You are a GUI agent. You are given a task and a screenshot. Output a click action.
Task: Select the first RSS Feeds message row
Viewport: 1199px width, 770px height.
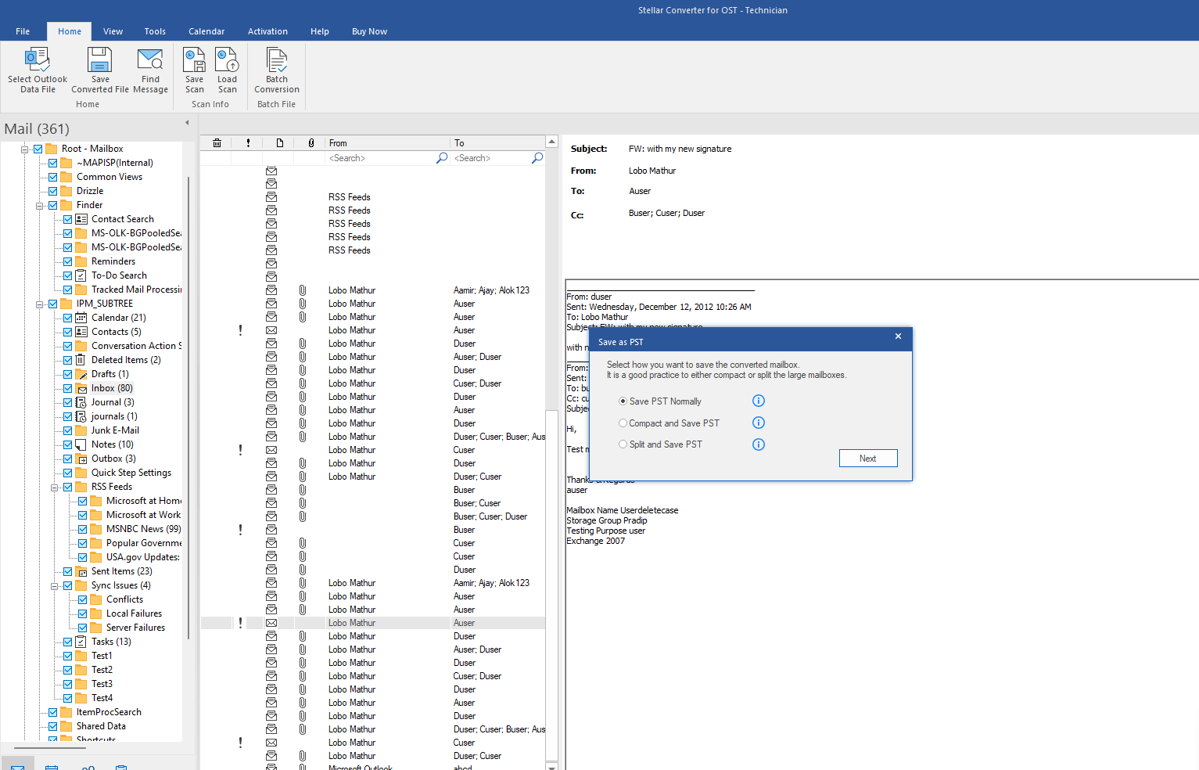[372, 197]
